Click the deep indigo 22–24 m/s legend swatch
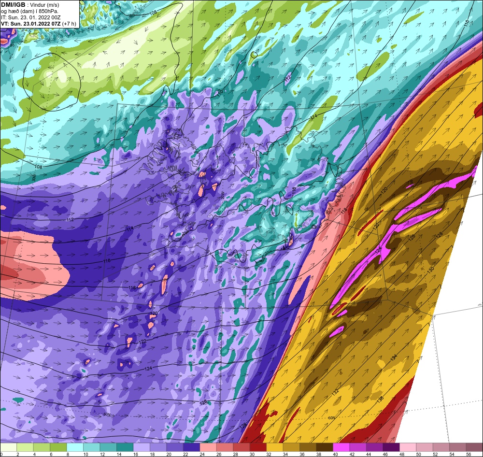This screenshot has height=457, width=483. pos(192,447)
